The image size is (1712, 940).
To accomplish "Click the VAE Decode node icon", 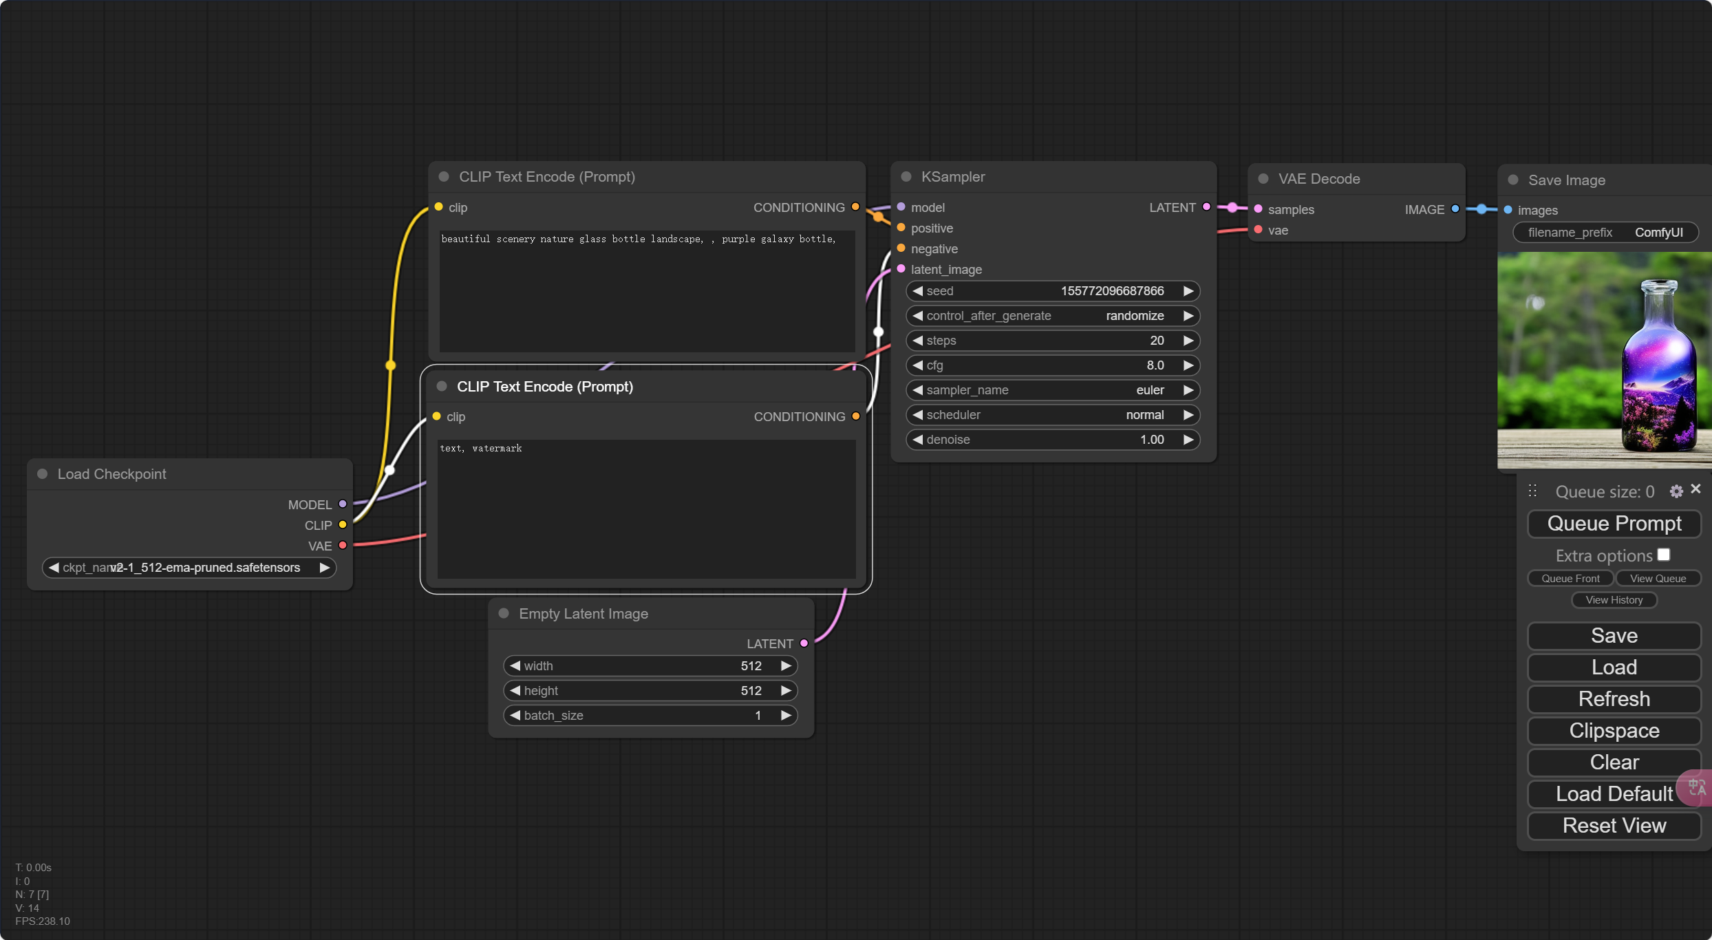I will [1263, 178].
